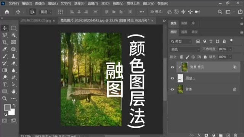Select the Eyedropper tool

5,49
